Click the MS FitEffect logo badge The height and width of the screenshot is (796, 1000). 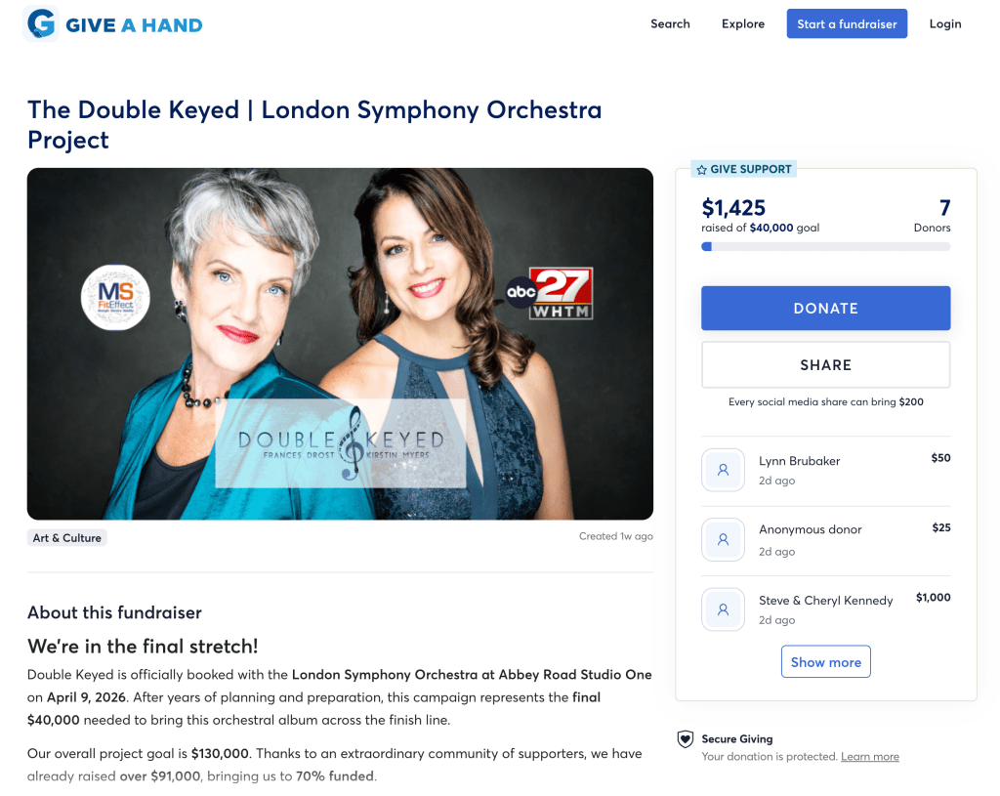[x=115, y=298]
